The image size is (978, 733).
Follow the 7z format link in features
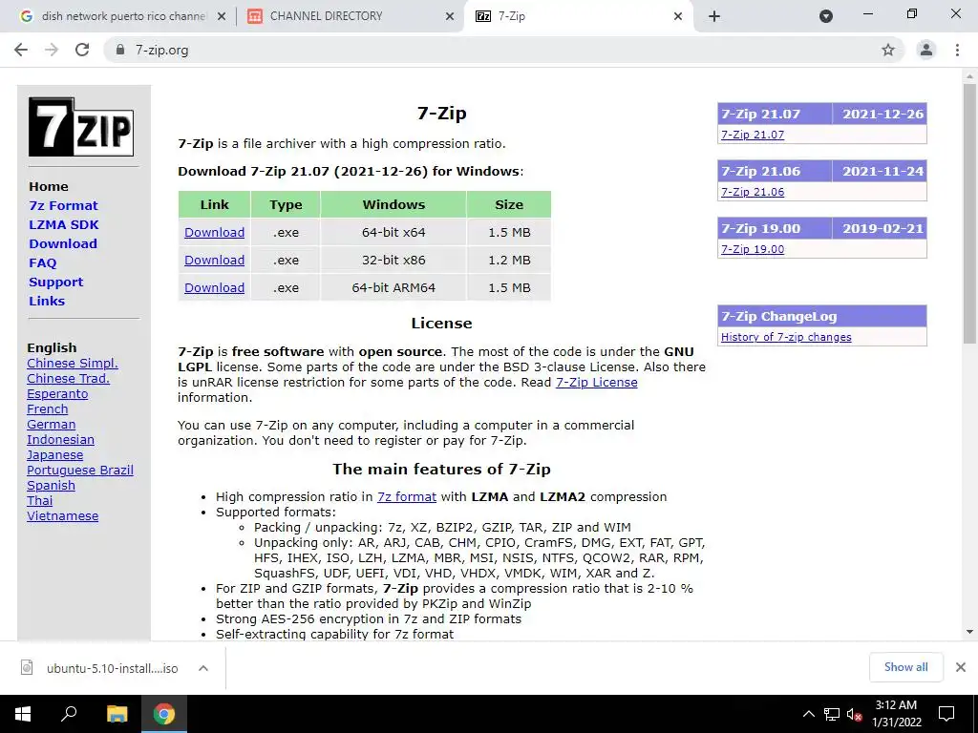407,496
